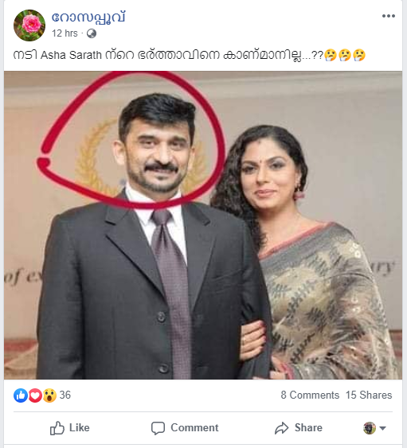View the 8 Comments list
The width and height of the screenshot is (407, 448).
310,395
